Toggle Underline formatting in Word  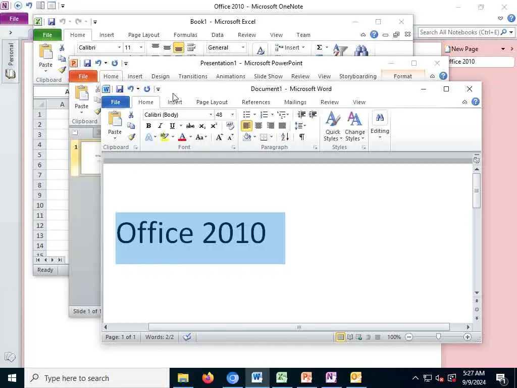click(172, 126)
